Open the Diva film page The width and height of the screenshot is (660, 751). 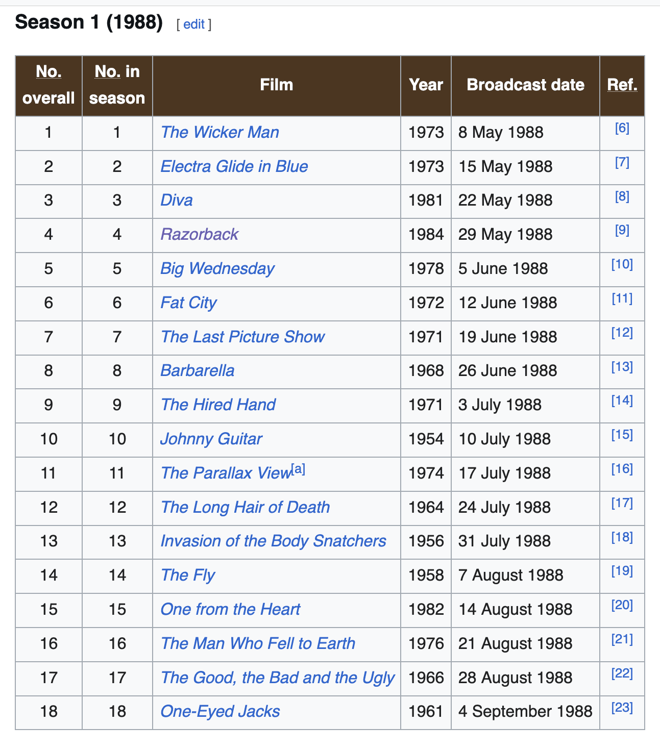pyautogui.click(x=177, y=201)
